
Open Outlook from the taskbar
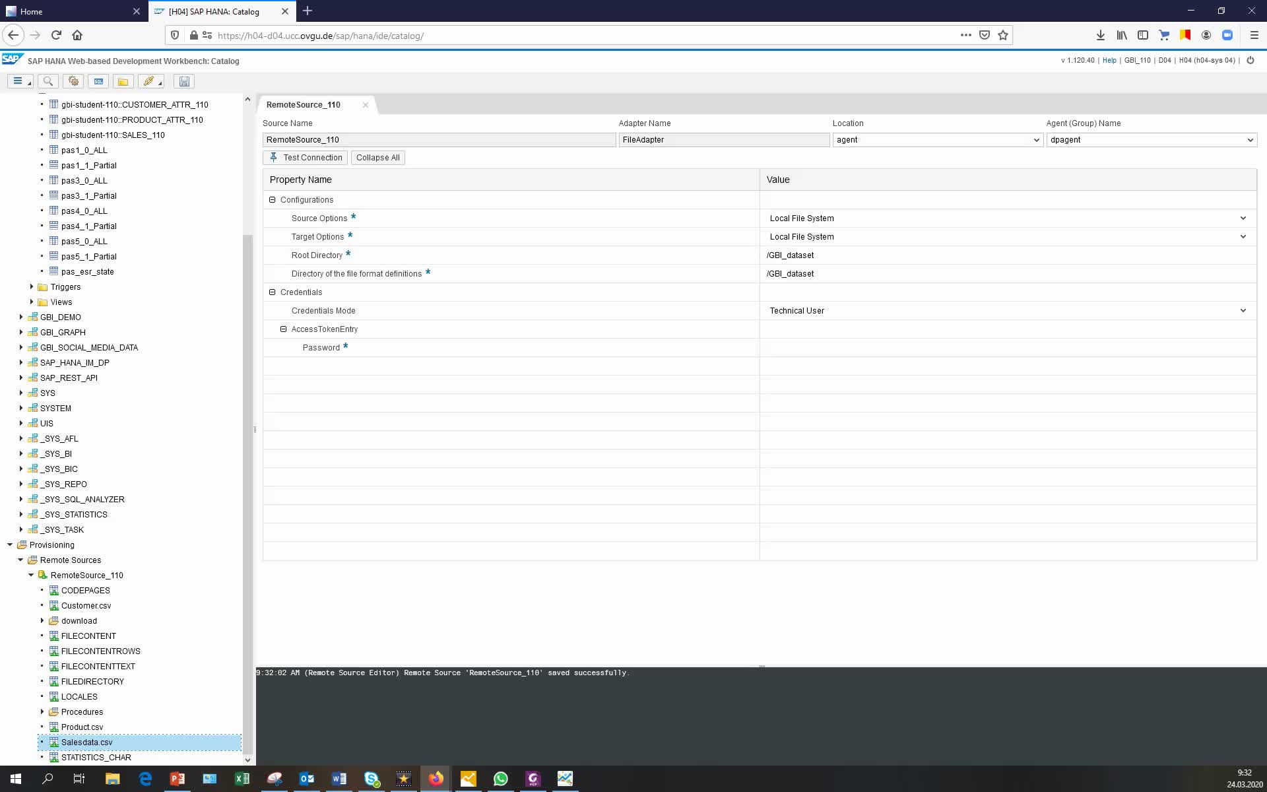pyautogui.click(x=307, y=779)
